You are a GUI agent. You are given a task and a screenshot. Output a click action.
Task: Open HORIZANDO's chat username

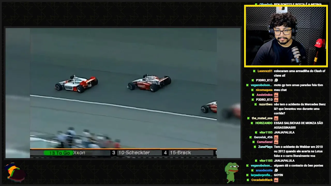(x=264, y=123)
